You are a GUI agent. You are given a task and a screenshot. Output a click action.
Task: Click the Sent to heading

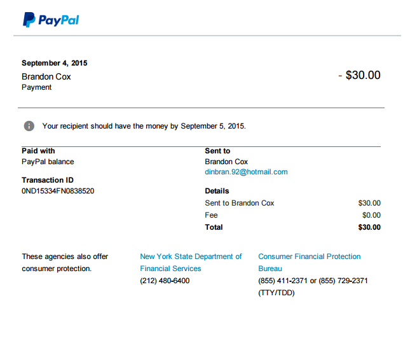click(x=217, y=151)
